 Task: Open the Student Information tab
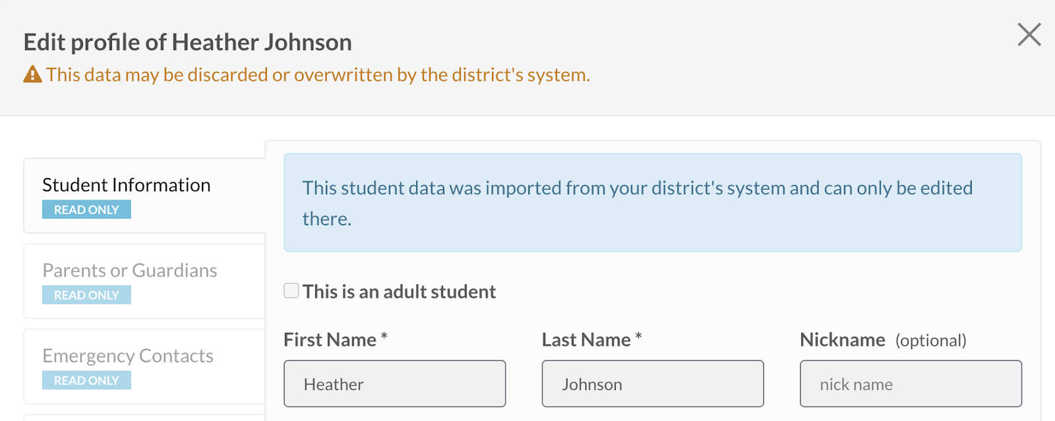[x=144, y=196]
